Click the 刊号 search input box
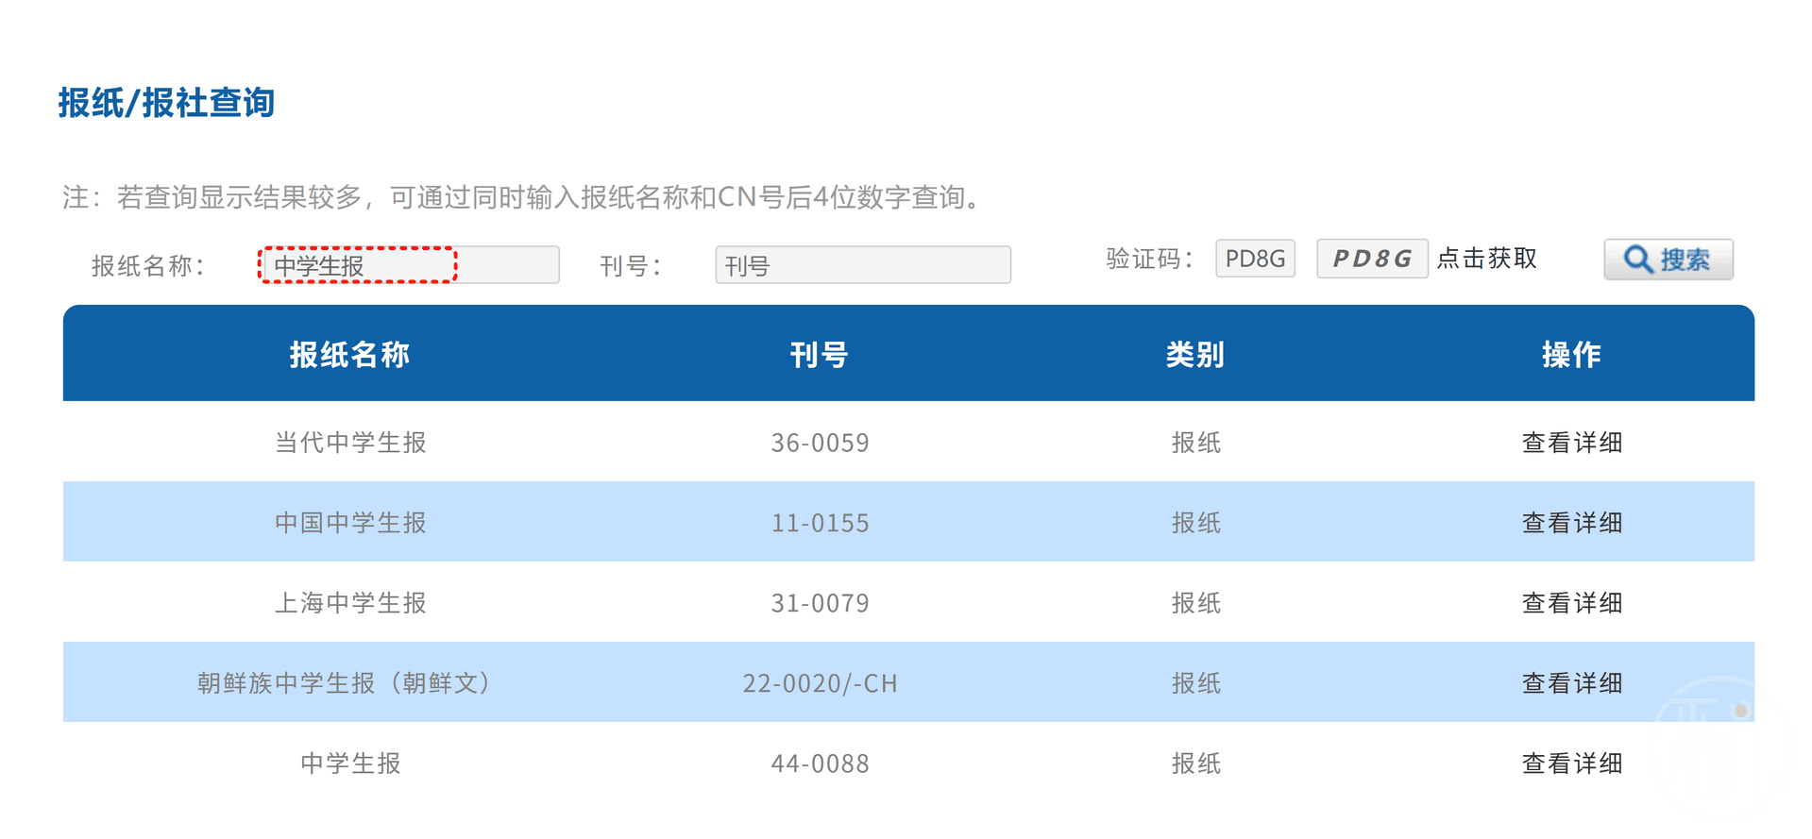 862,265
